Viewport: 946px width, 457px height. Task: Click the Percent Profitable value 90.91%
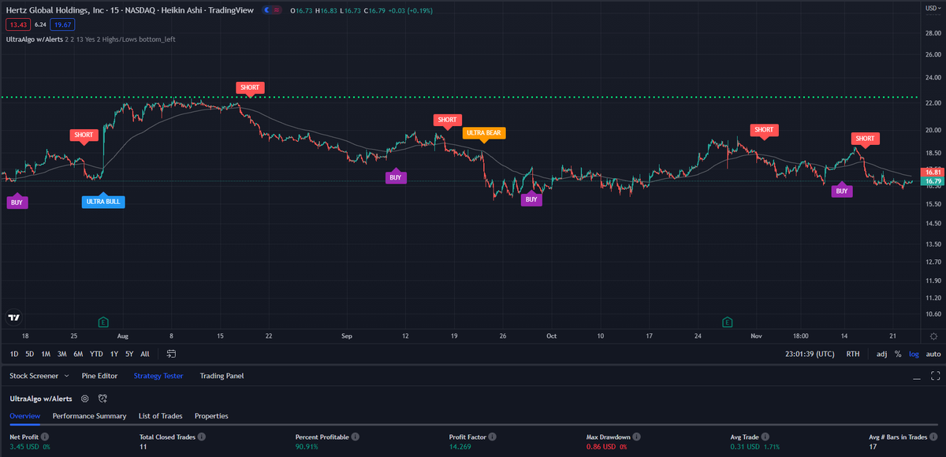click(x=307, y=447)
